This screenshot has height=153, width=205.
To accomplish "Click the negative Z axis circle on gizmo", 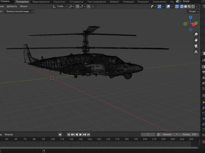I will point(190,30).
